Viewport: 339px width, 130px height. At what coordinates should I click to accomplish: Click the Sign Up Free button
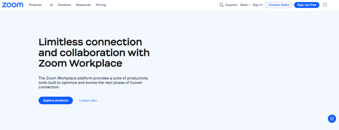(307, 5)
